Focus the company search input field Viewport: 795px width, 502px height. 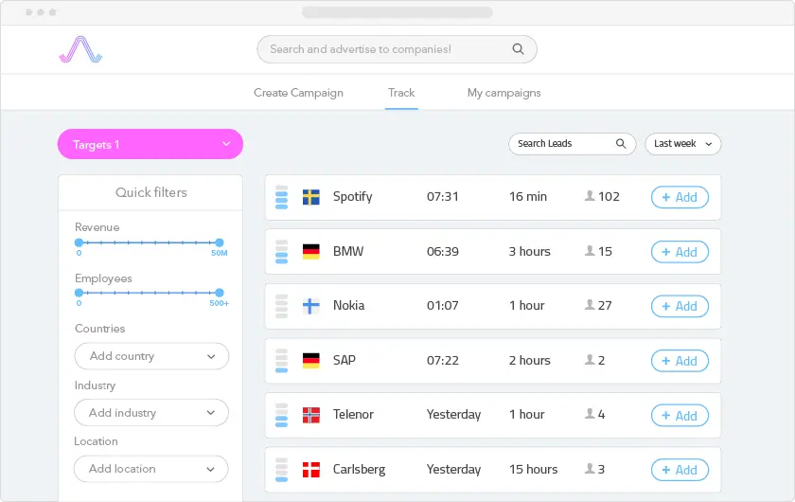click(x=397, y=49)
